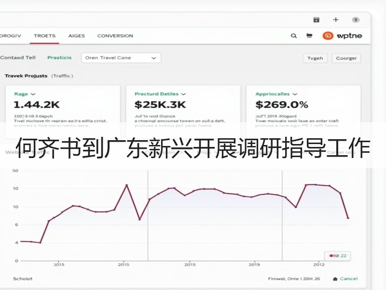Image resolution: width=386 pixels, height=290 pixels.
Task: Click the wptne brand name
Action: [x=349, y=36]
